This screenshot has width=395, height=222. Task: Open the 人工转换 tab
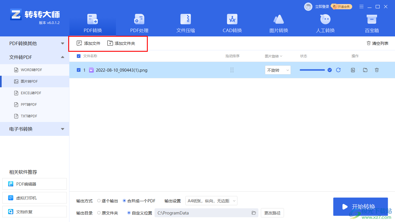coord(325,24)
